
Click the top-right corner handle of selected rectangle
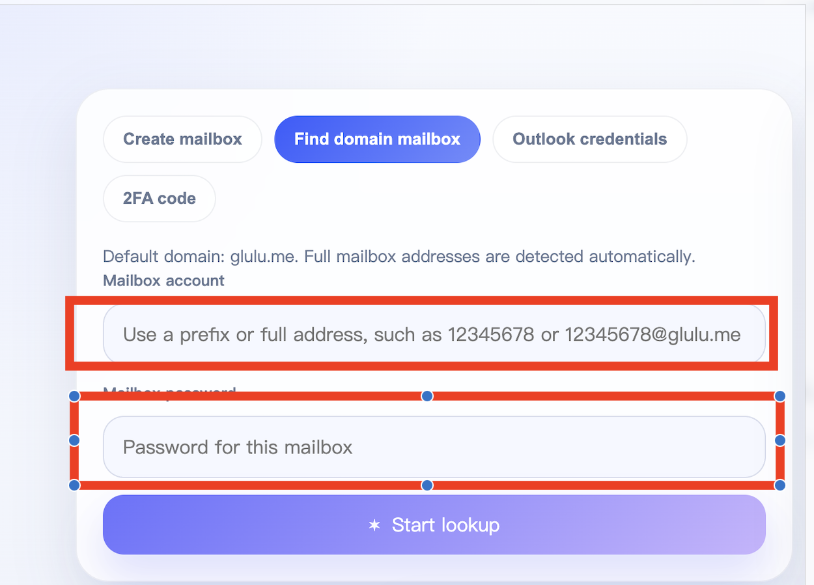pos(779,396)
